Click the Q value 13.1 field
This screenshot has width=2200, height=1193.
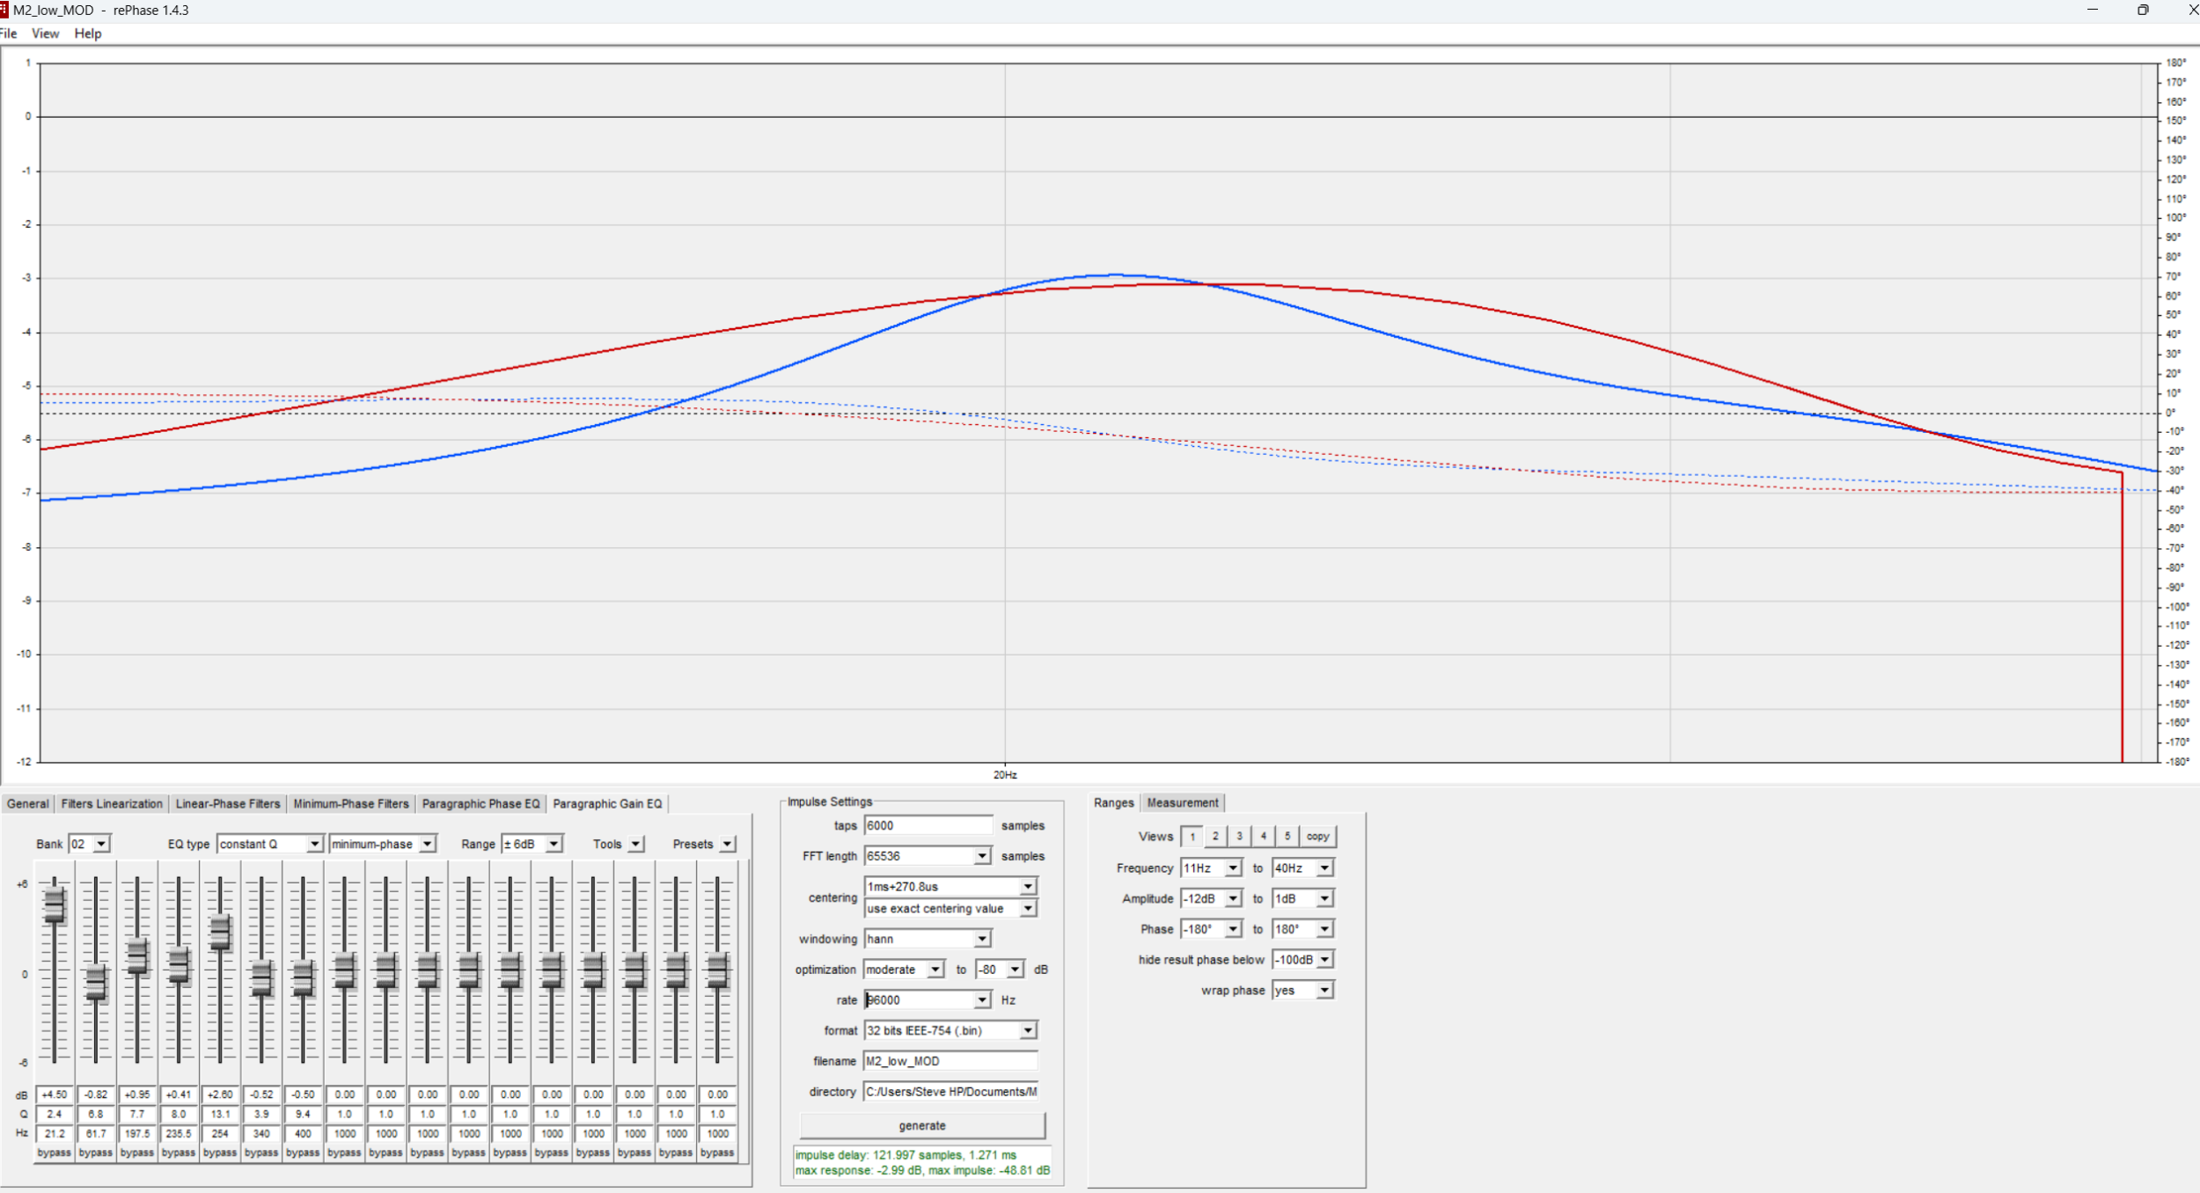[x=220, y=1114]
